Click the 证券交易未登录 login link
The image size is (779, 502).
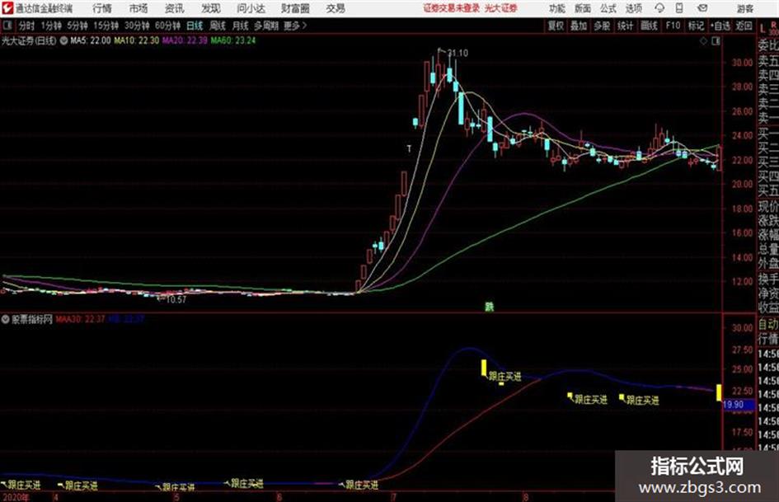coord(451,8)
